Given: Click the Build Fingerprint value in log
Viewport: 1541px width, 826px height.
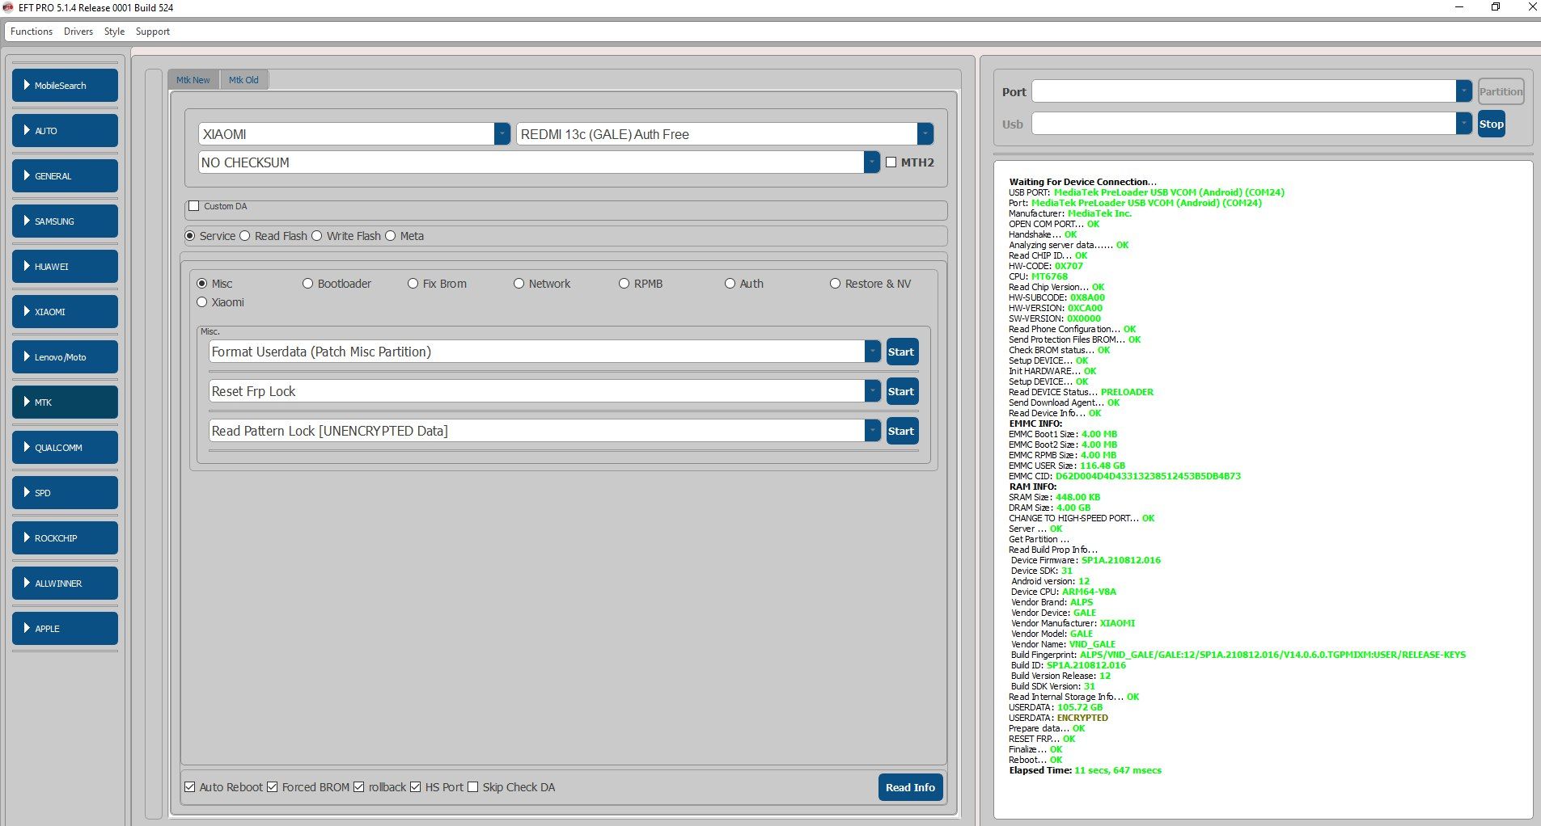Looking at the screenshot, I should [x=1272, y=655].
